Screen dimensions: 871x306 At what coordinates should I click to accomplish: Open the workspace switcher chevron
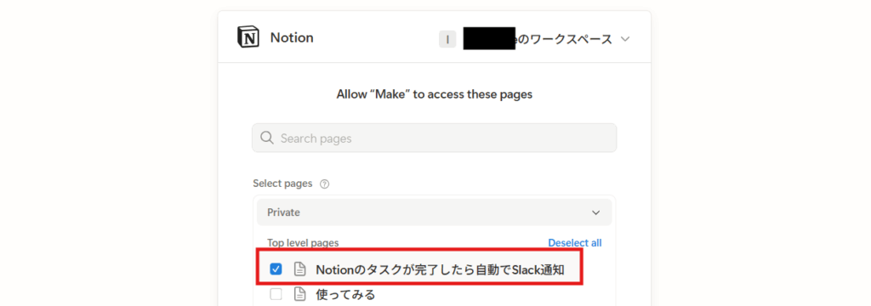(625, 39)
